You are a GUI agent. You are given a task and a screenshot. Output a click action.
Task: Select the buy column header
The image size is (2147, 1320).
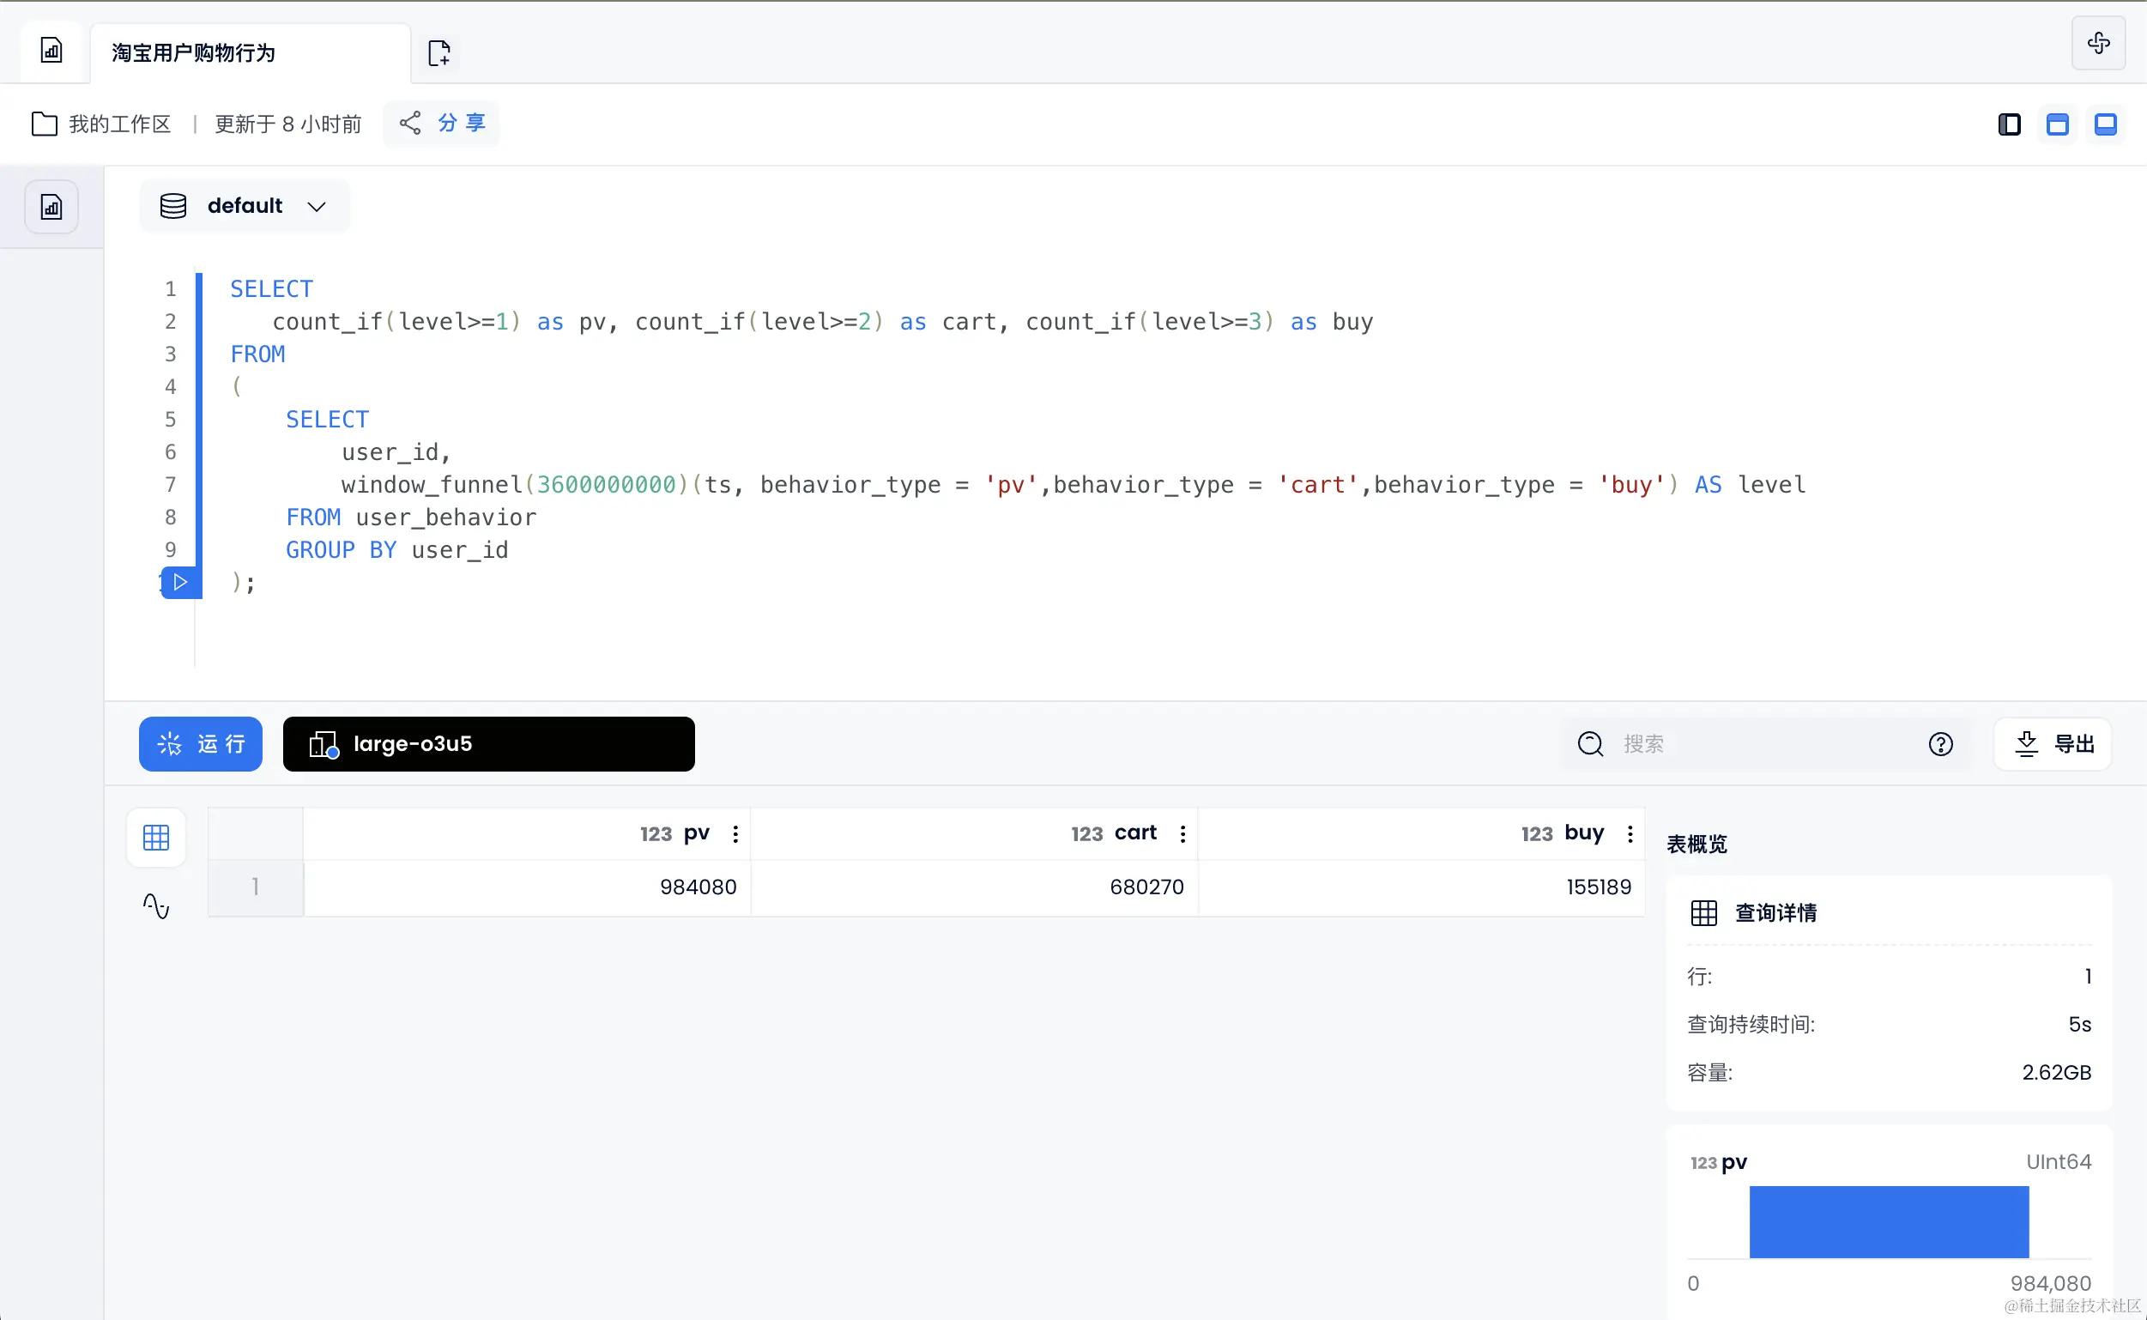(1421, 833)
